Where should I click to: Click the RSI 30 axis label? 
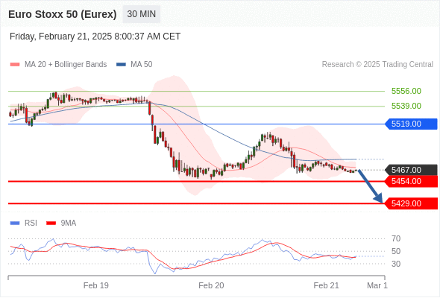coord(396,264)
